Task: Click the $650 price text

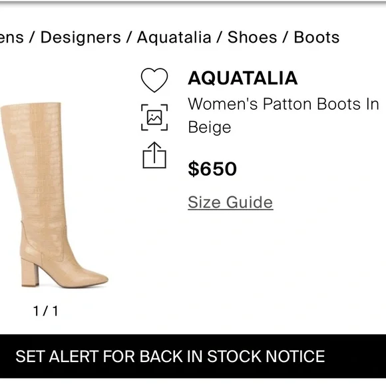Action: [212, 169]
